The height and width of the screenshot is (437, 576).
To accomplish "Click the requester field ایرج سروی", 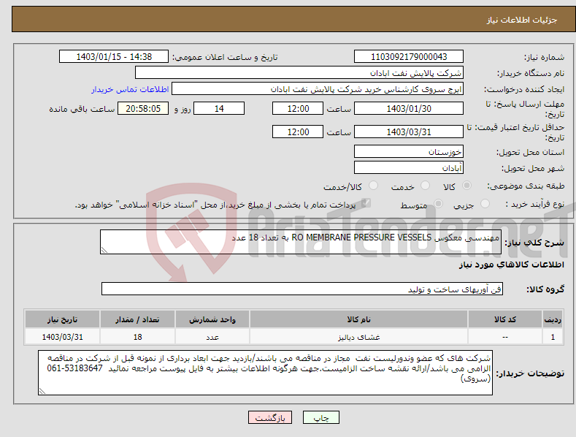I will point(318,89).
